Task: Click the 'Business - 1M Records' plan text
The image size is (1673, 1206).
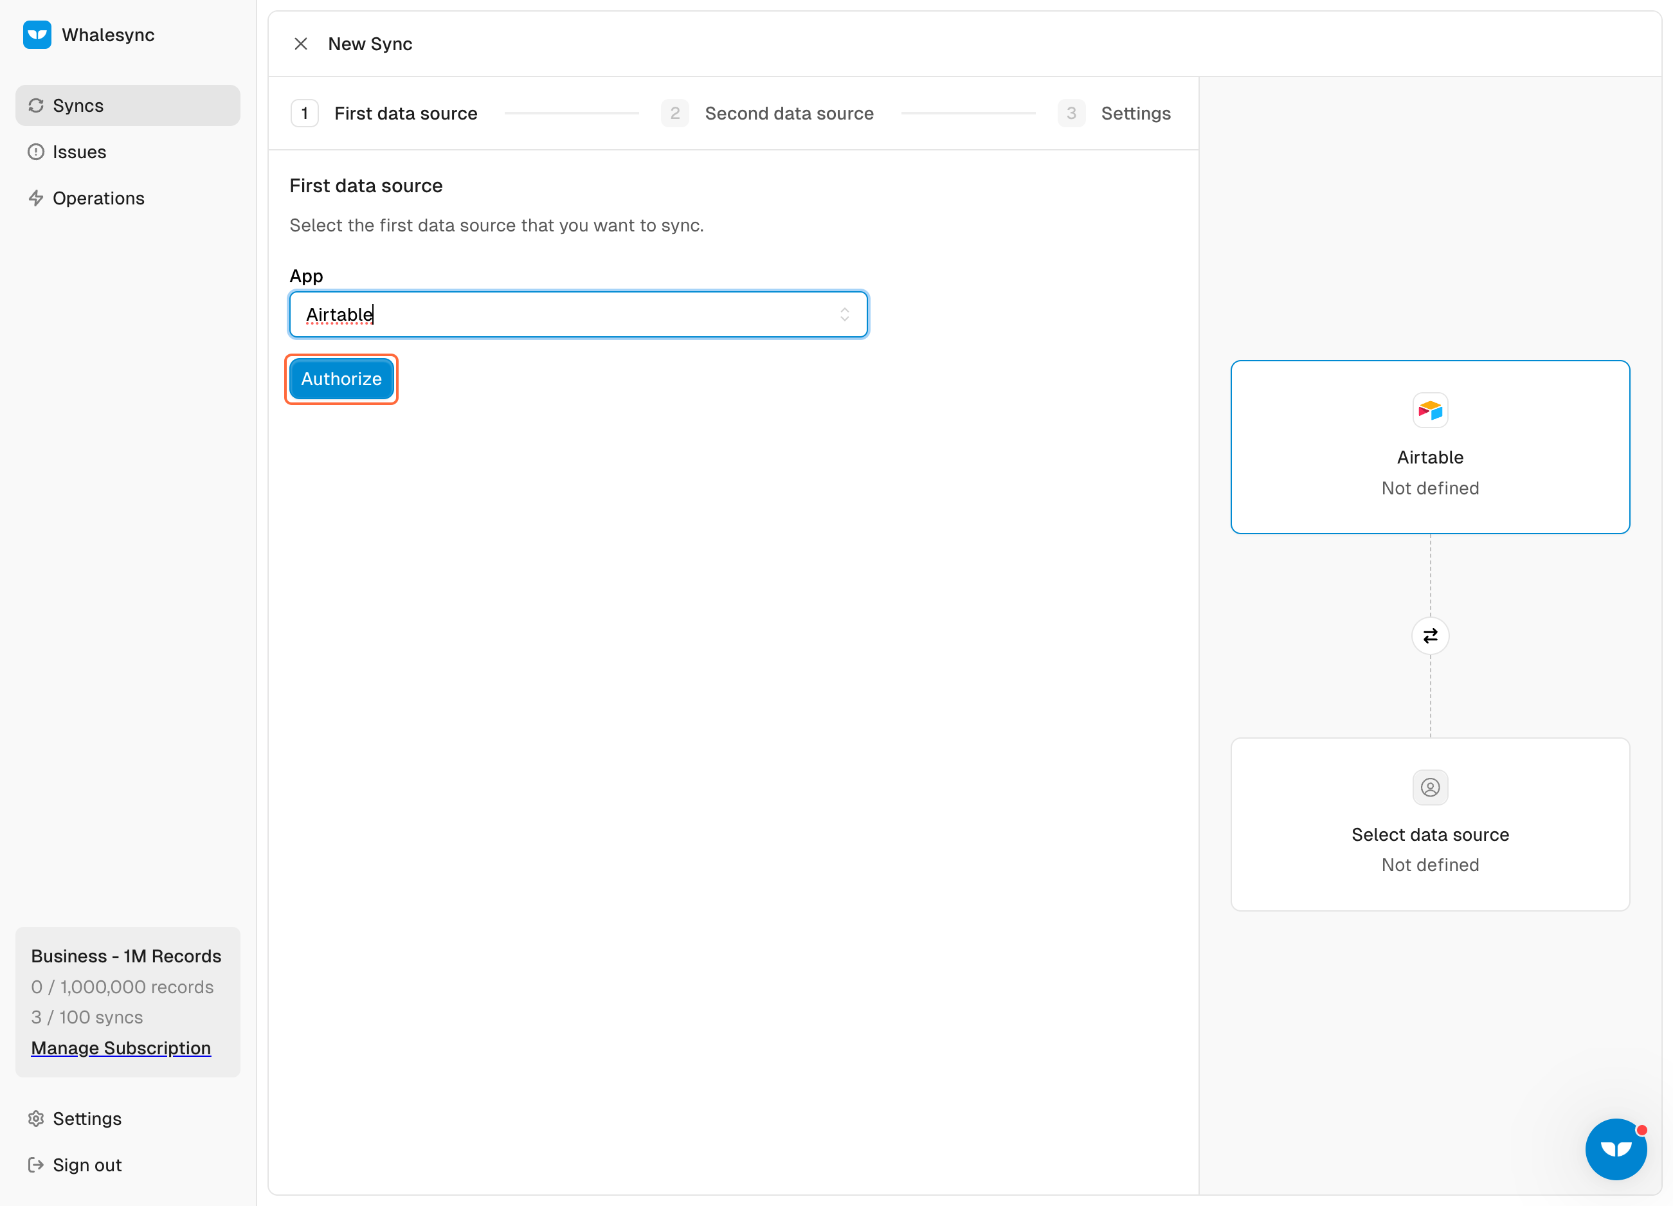Action: 126,957
